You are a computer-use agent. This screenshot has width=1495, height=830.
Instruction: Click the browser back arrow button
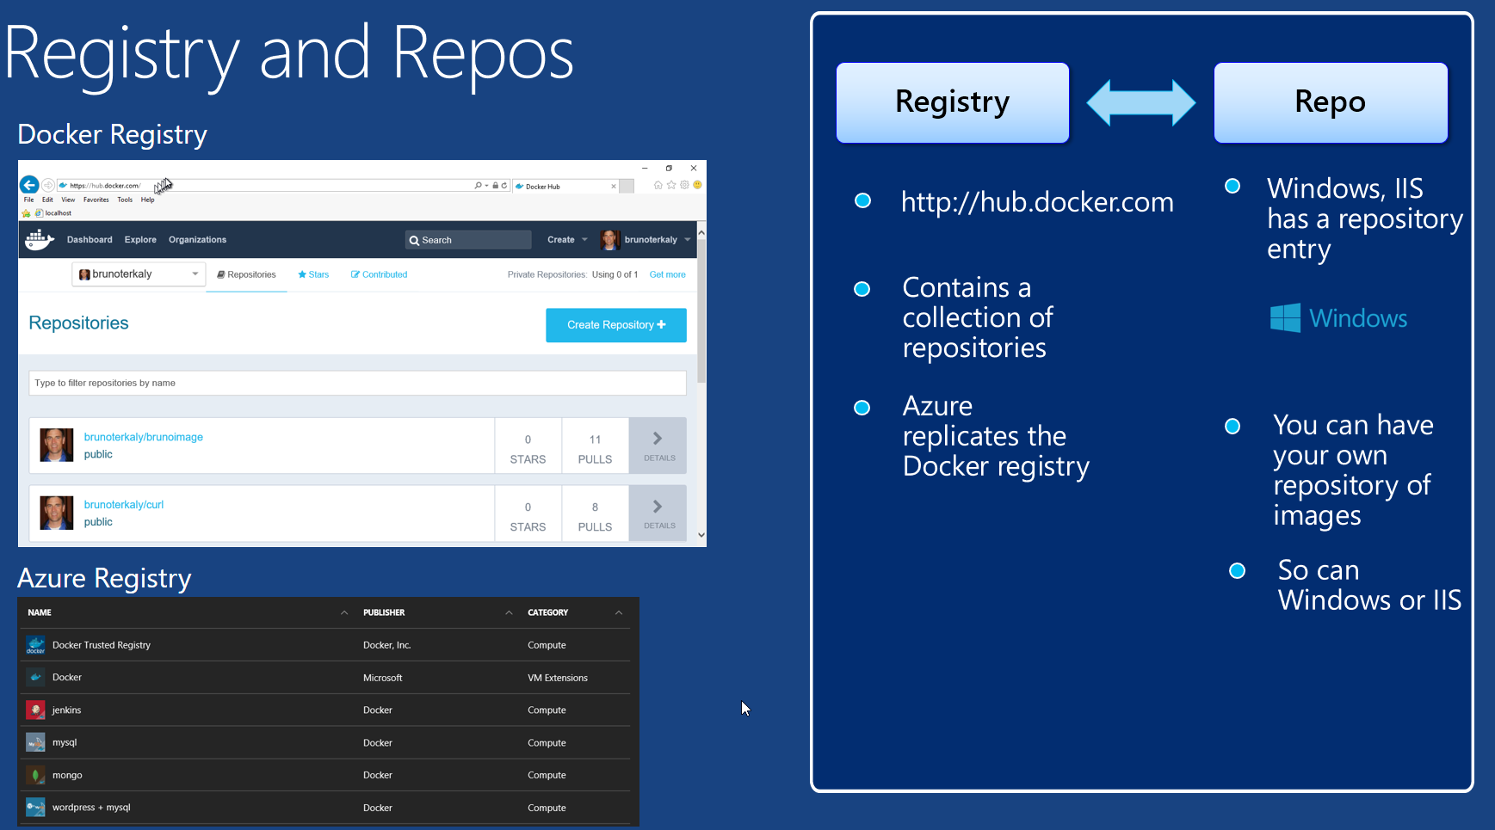tap(29, 185)
